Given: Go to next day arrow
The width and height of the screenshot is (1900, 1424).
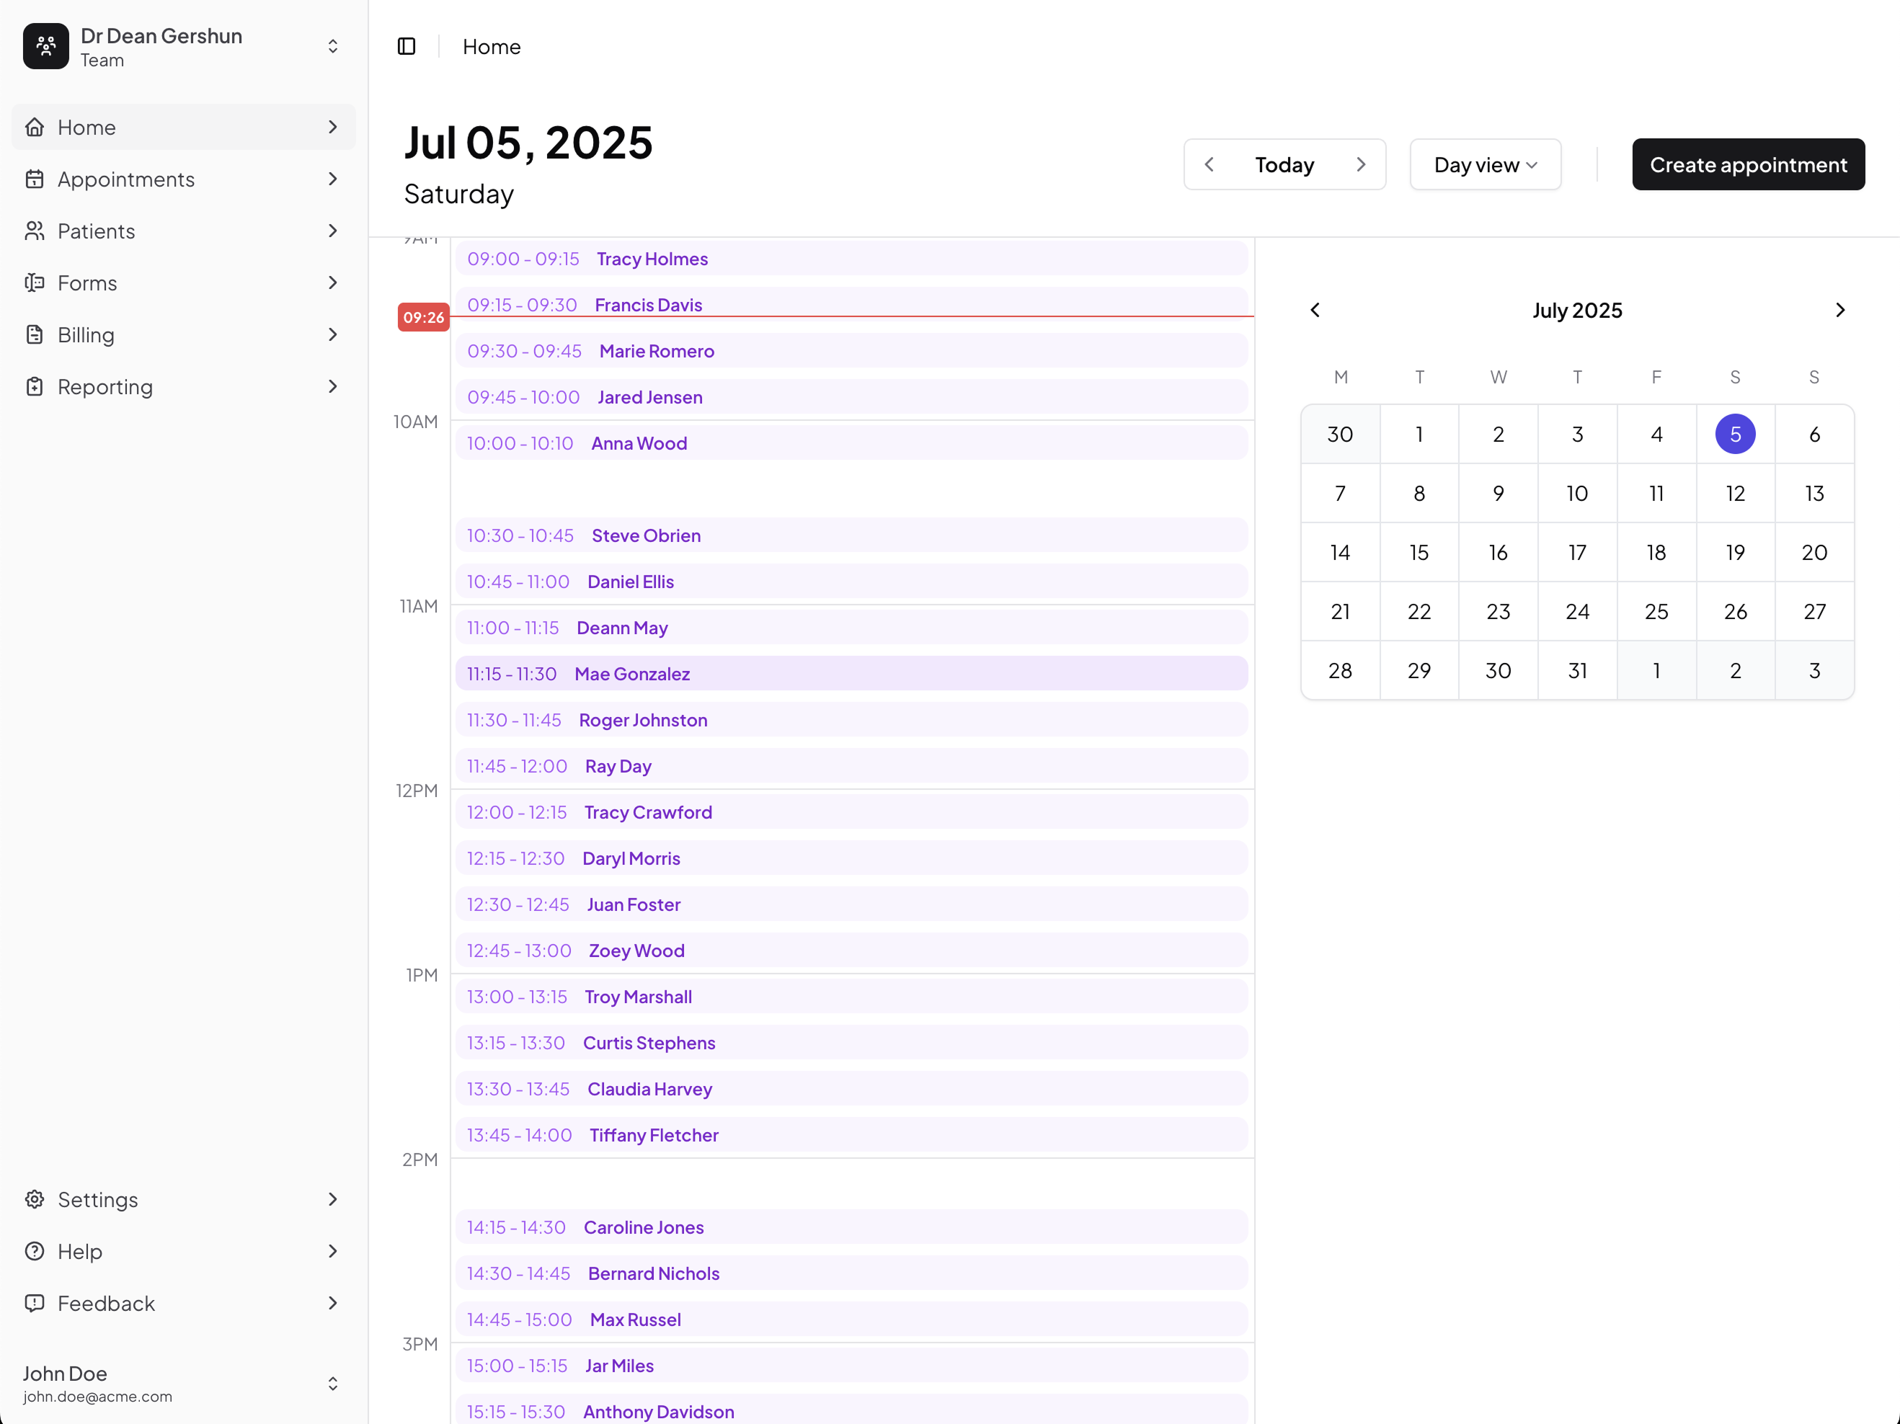Looking at the screenshot, I should coord(1361,165).
